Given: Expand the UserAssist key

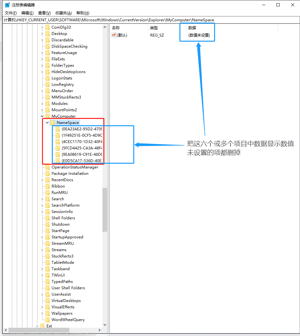Looking at the screenshot, I should coord(42,294).
